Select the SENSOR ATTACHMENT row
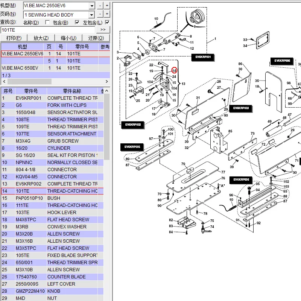 [52, 134]
